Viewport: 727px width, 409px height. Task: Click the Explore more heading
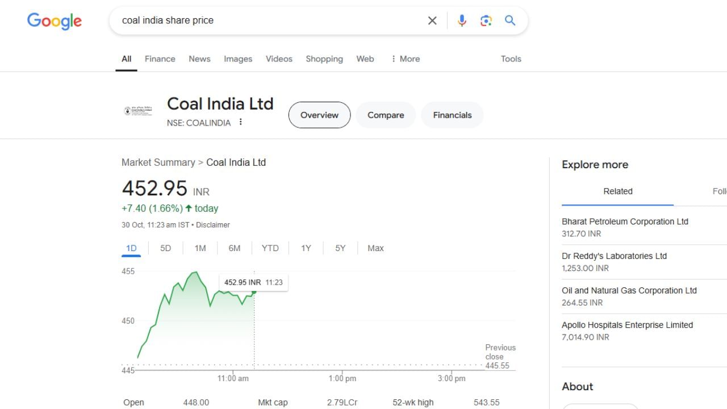595,165
